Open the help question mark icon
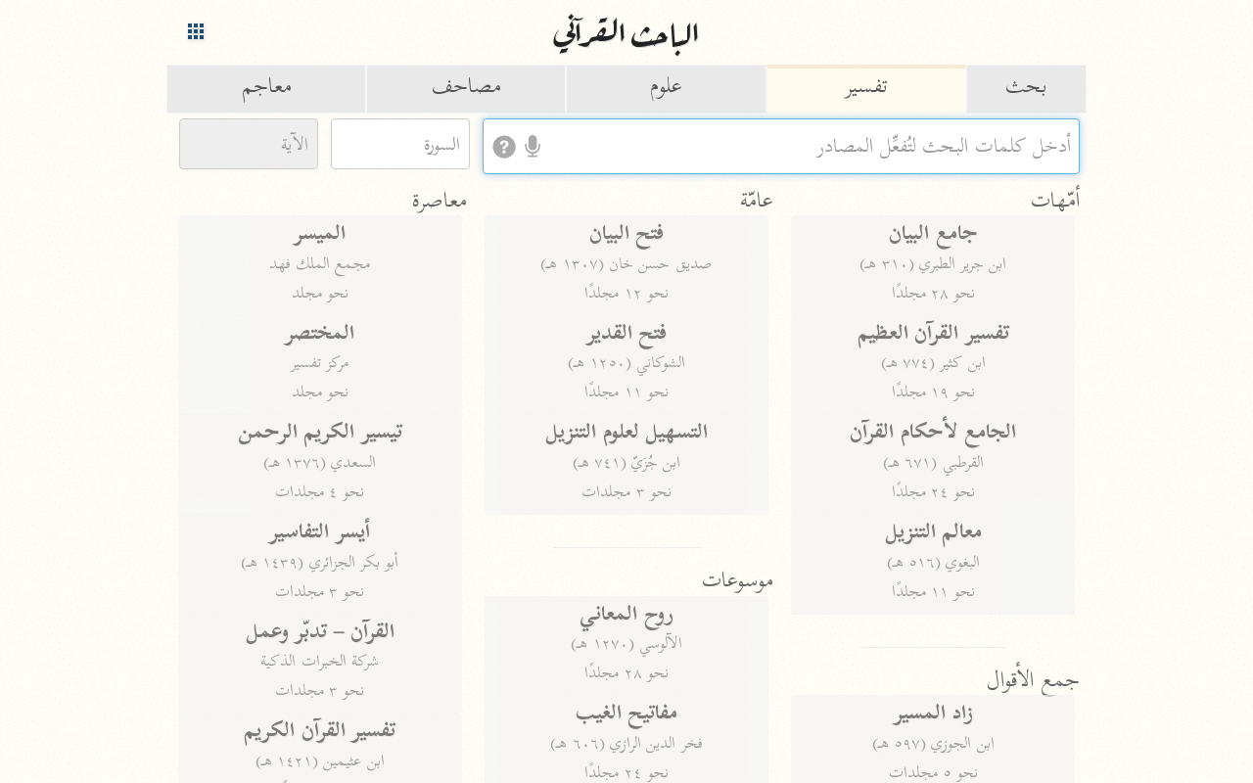 [504, 147]
